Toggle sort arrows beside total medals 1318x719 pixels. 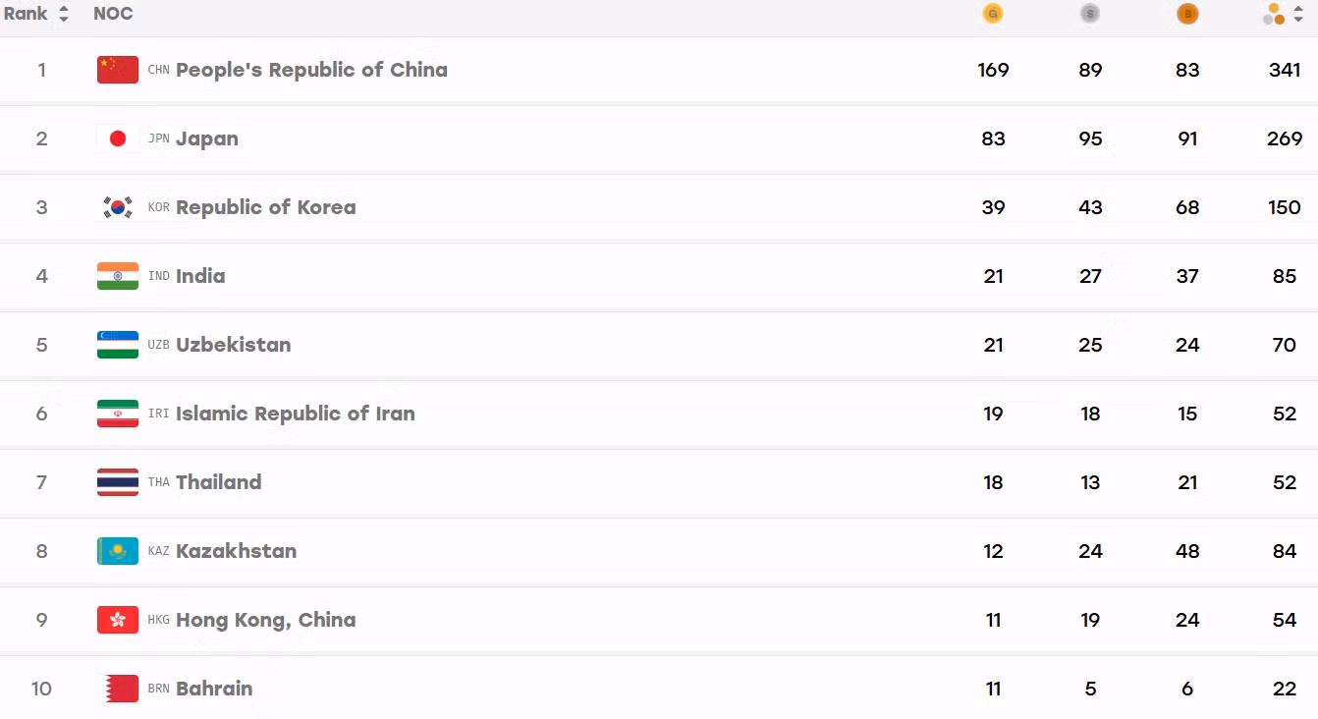[1298, 14]
